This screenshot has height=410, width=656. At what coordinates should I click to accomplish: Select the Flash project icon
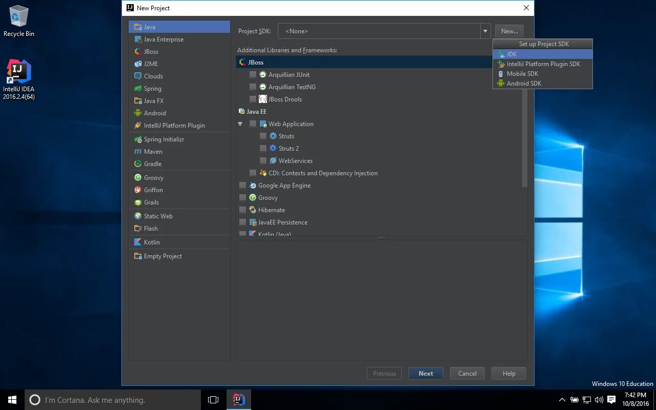[138, 229]
